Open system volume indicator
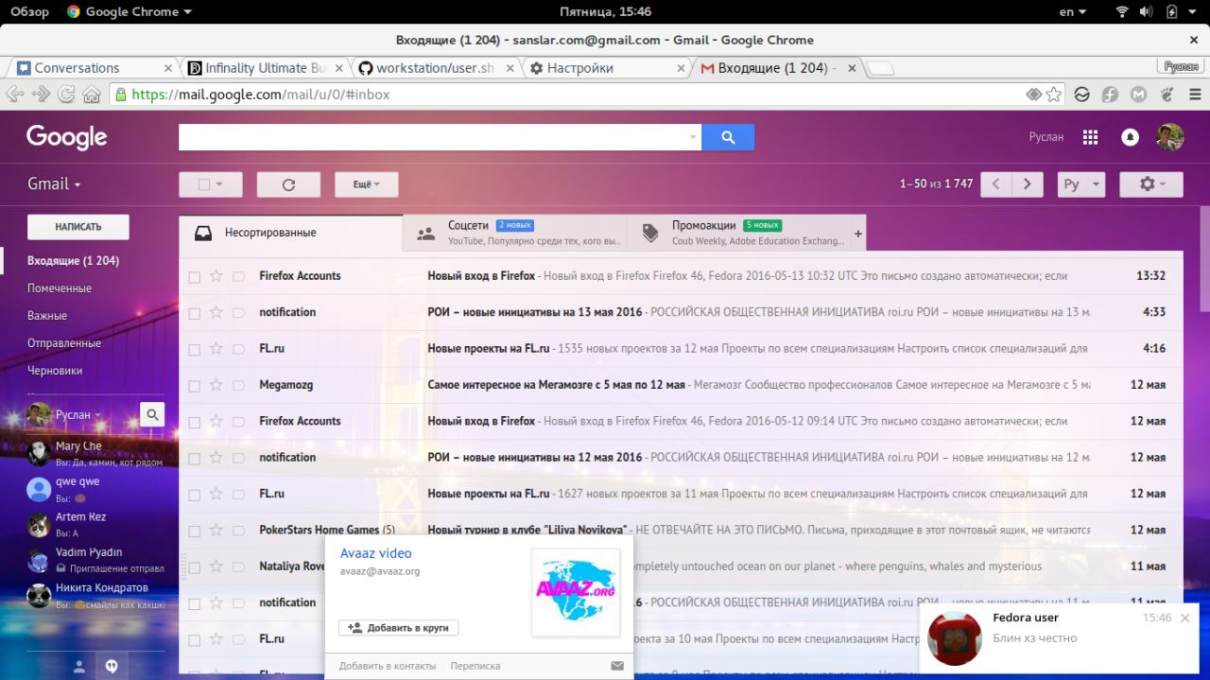1210x680 pixels. click(1147, 11)
